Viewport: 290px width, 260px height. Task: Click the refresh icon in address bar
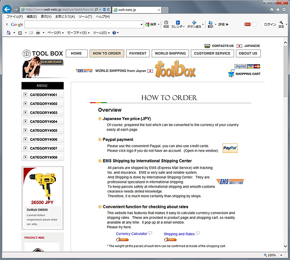pos(108,10)
